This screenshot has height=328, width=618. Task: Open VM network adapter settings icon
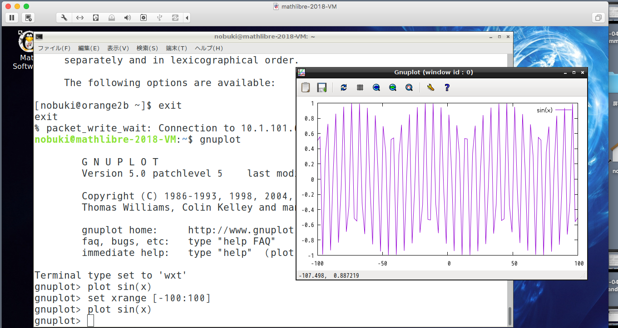(x=80, y=18)
